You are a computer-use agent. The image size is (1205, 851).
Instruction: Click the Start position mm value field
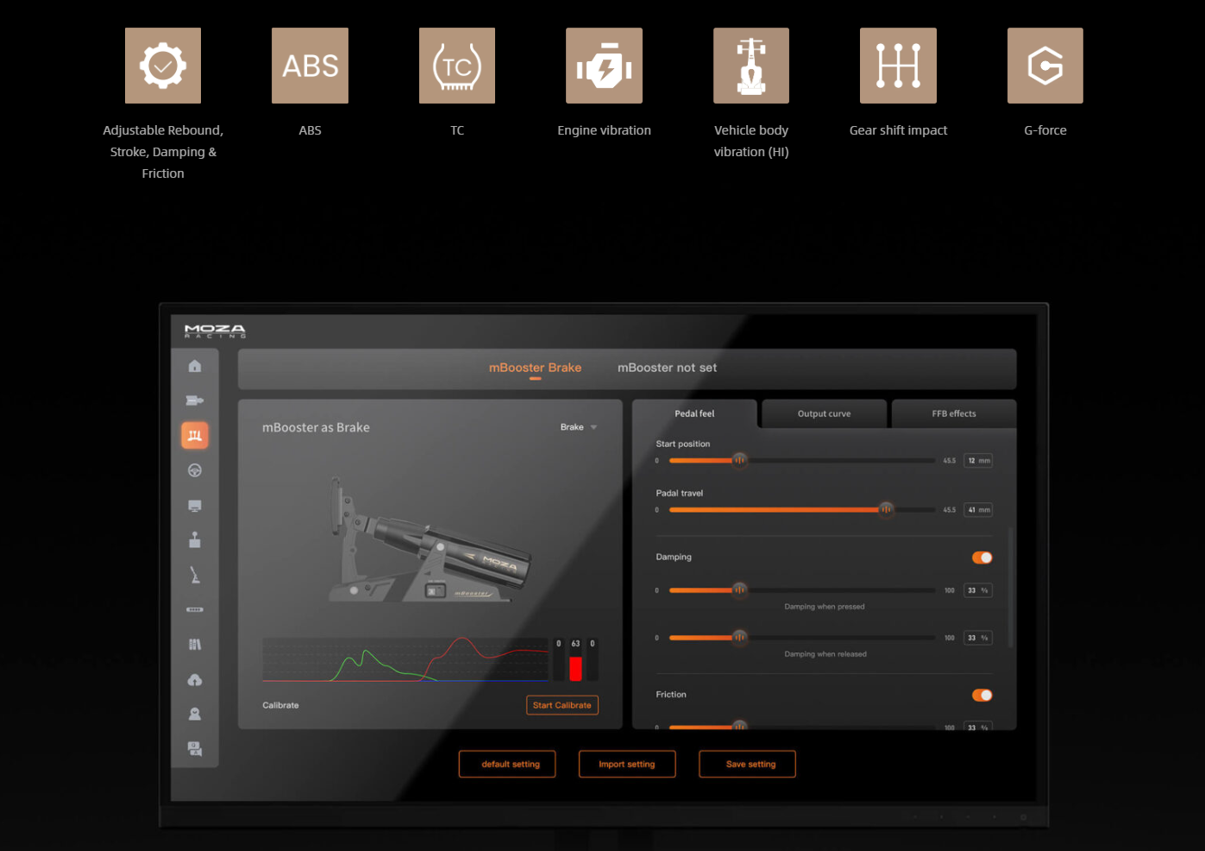pos(977,461)
